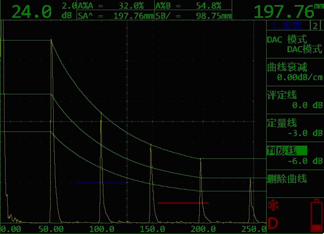This screenshot has width=324, height=234.
Task: Select the 曲线衰减 menu item
Action: tap(295, 72)
